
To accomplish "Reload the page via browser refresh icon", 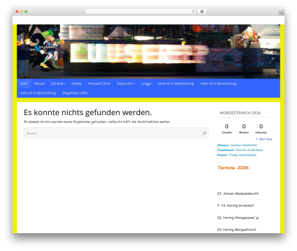I will [193, 12].
